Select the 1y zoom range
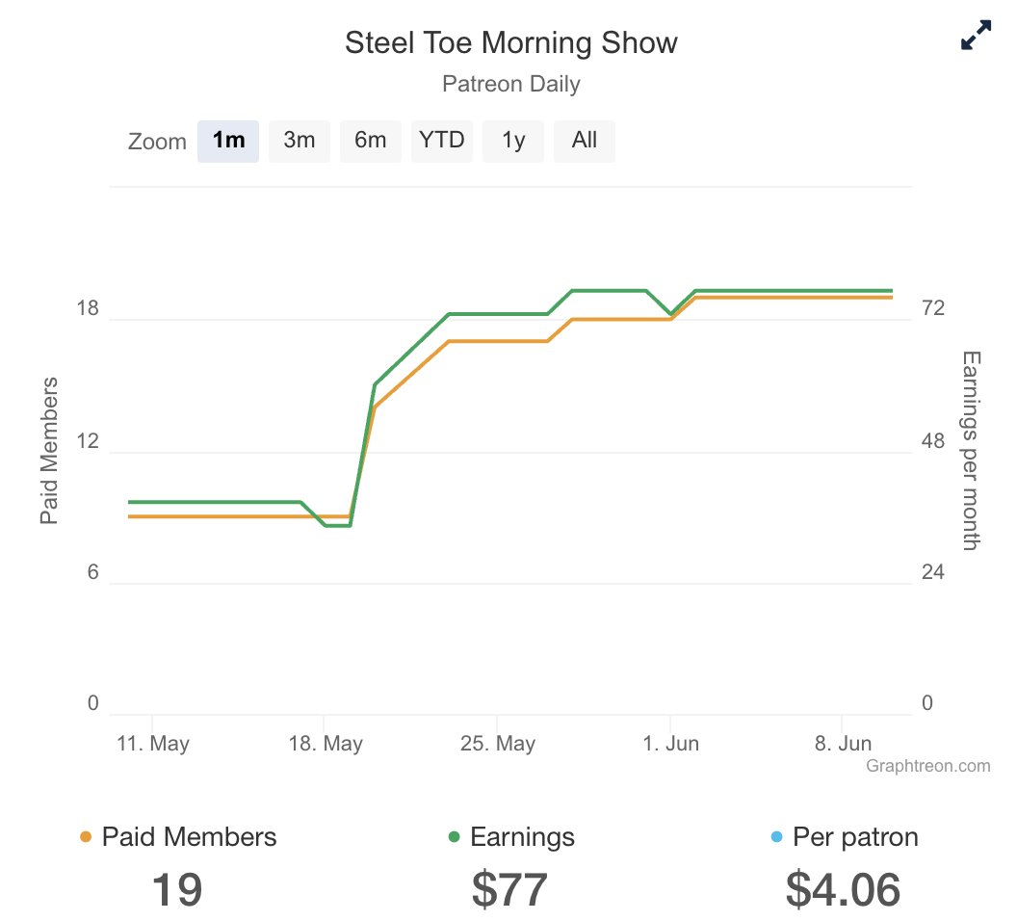 coord(513,141)
